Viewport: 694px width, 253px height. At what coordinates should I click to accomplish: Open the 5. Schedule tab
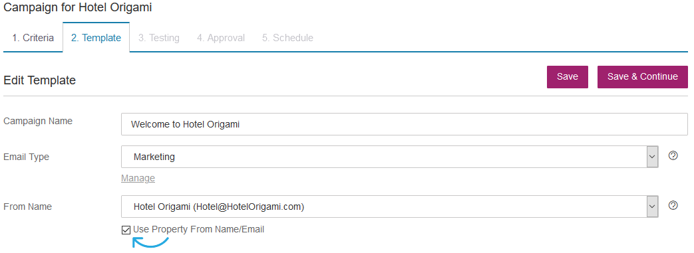point(287,38)
